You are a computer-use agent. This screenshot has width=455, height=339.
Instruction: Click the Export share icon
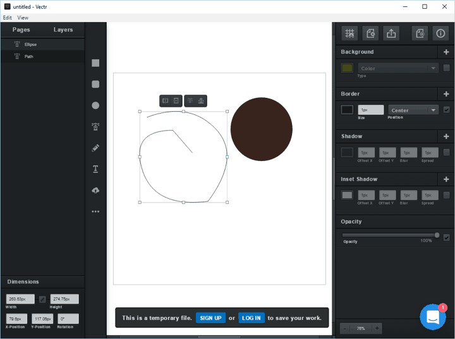pos(391,33)
